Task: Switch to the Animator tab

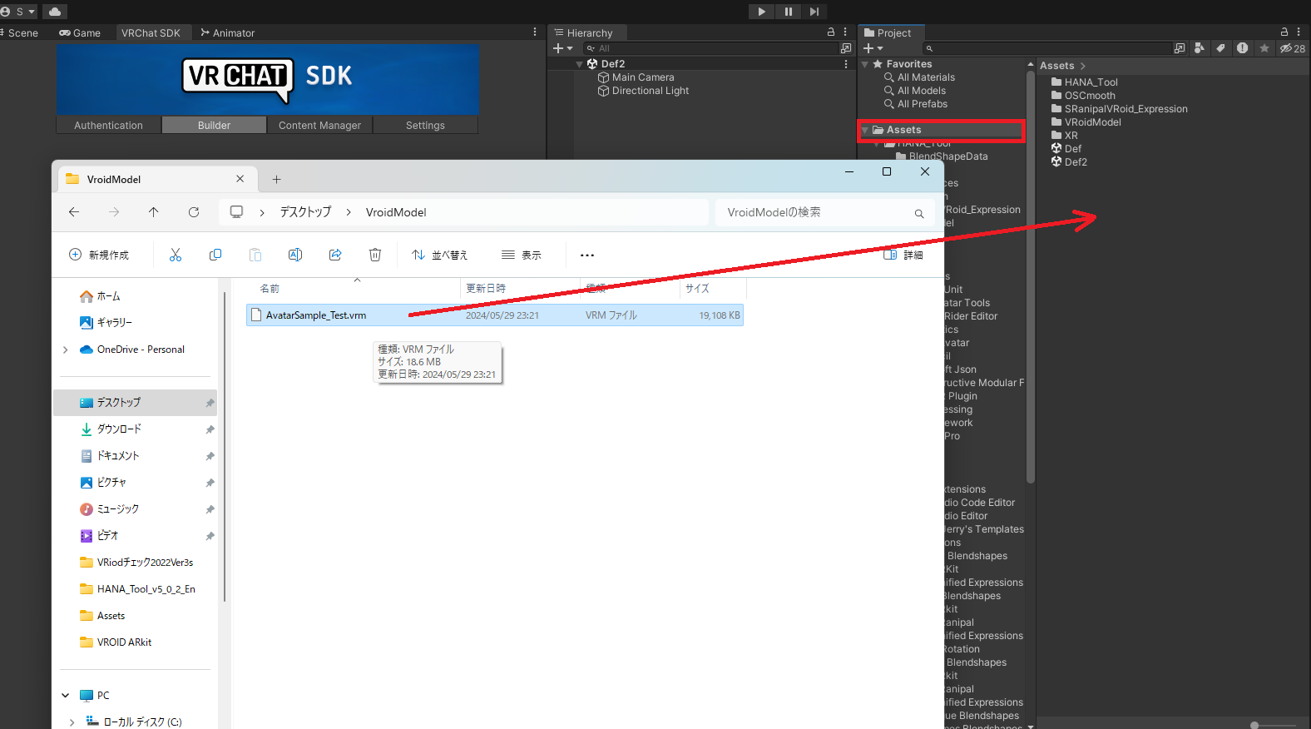Action: click(228, 33)
